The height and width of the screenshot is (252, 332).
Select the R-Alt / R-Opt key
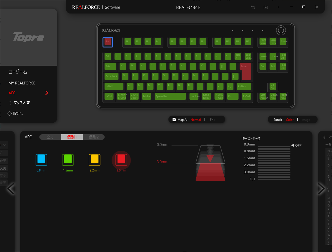[219, 96]
